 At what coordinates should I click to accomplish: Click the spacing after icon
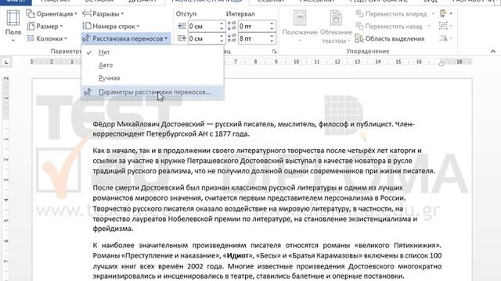point(232,38)
